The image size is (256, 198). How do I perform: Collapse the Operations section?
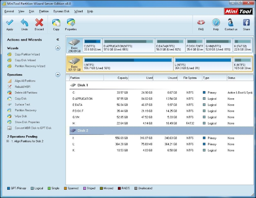58,75
